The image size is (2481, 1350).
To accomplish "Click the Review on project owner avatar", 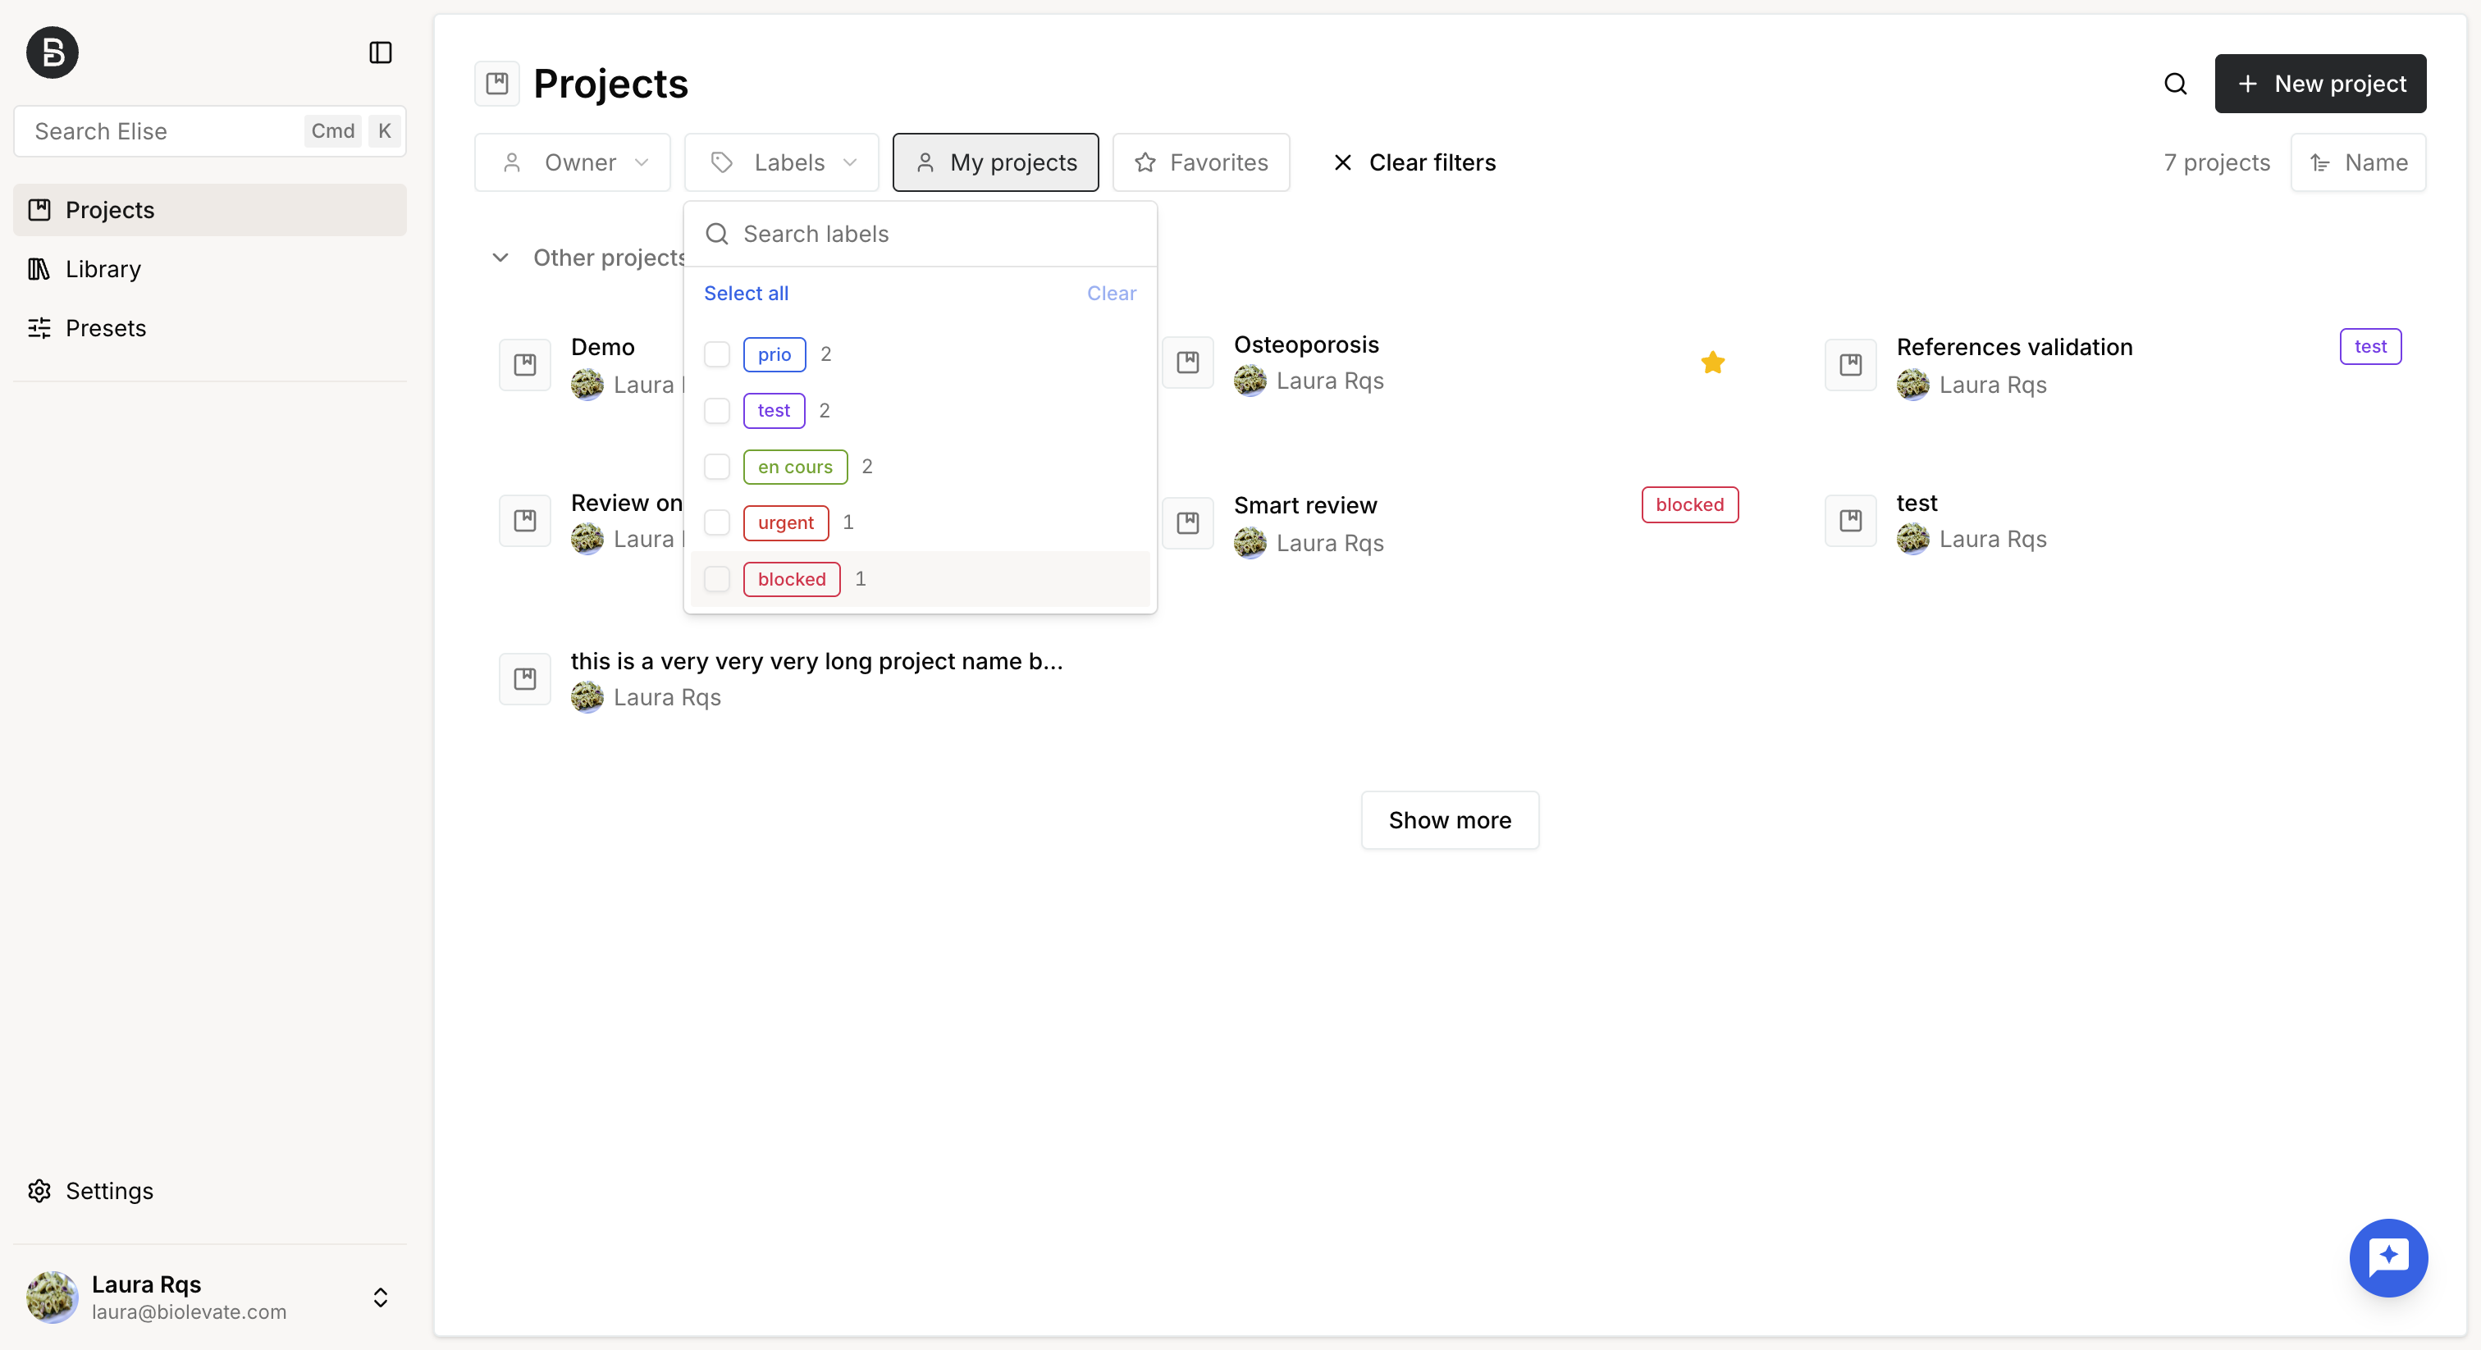I will pyautogui.click(x=587, y=539).
